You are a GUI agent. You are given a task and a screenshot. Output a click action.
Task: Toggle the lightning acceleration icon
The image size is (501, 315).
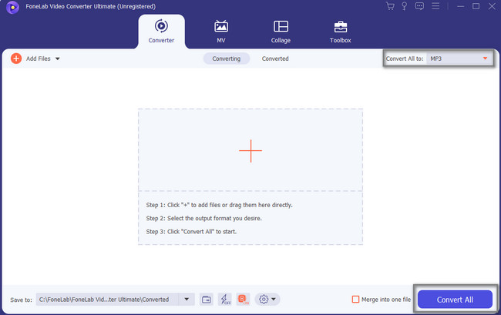click(x=225, y=300)
